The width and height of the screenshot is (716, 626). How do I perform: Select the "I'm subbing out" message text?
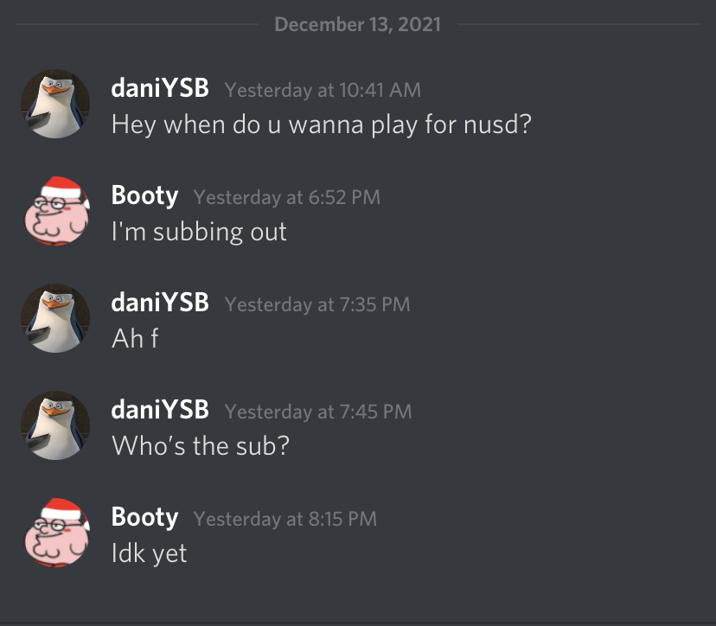pyautogui.click(x=199, y=232)
